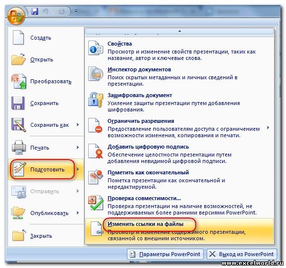Click the Проверка совместимости checkmark icon

[x=96, y=203]
